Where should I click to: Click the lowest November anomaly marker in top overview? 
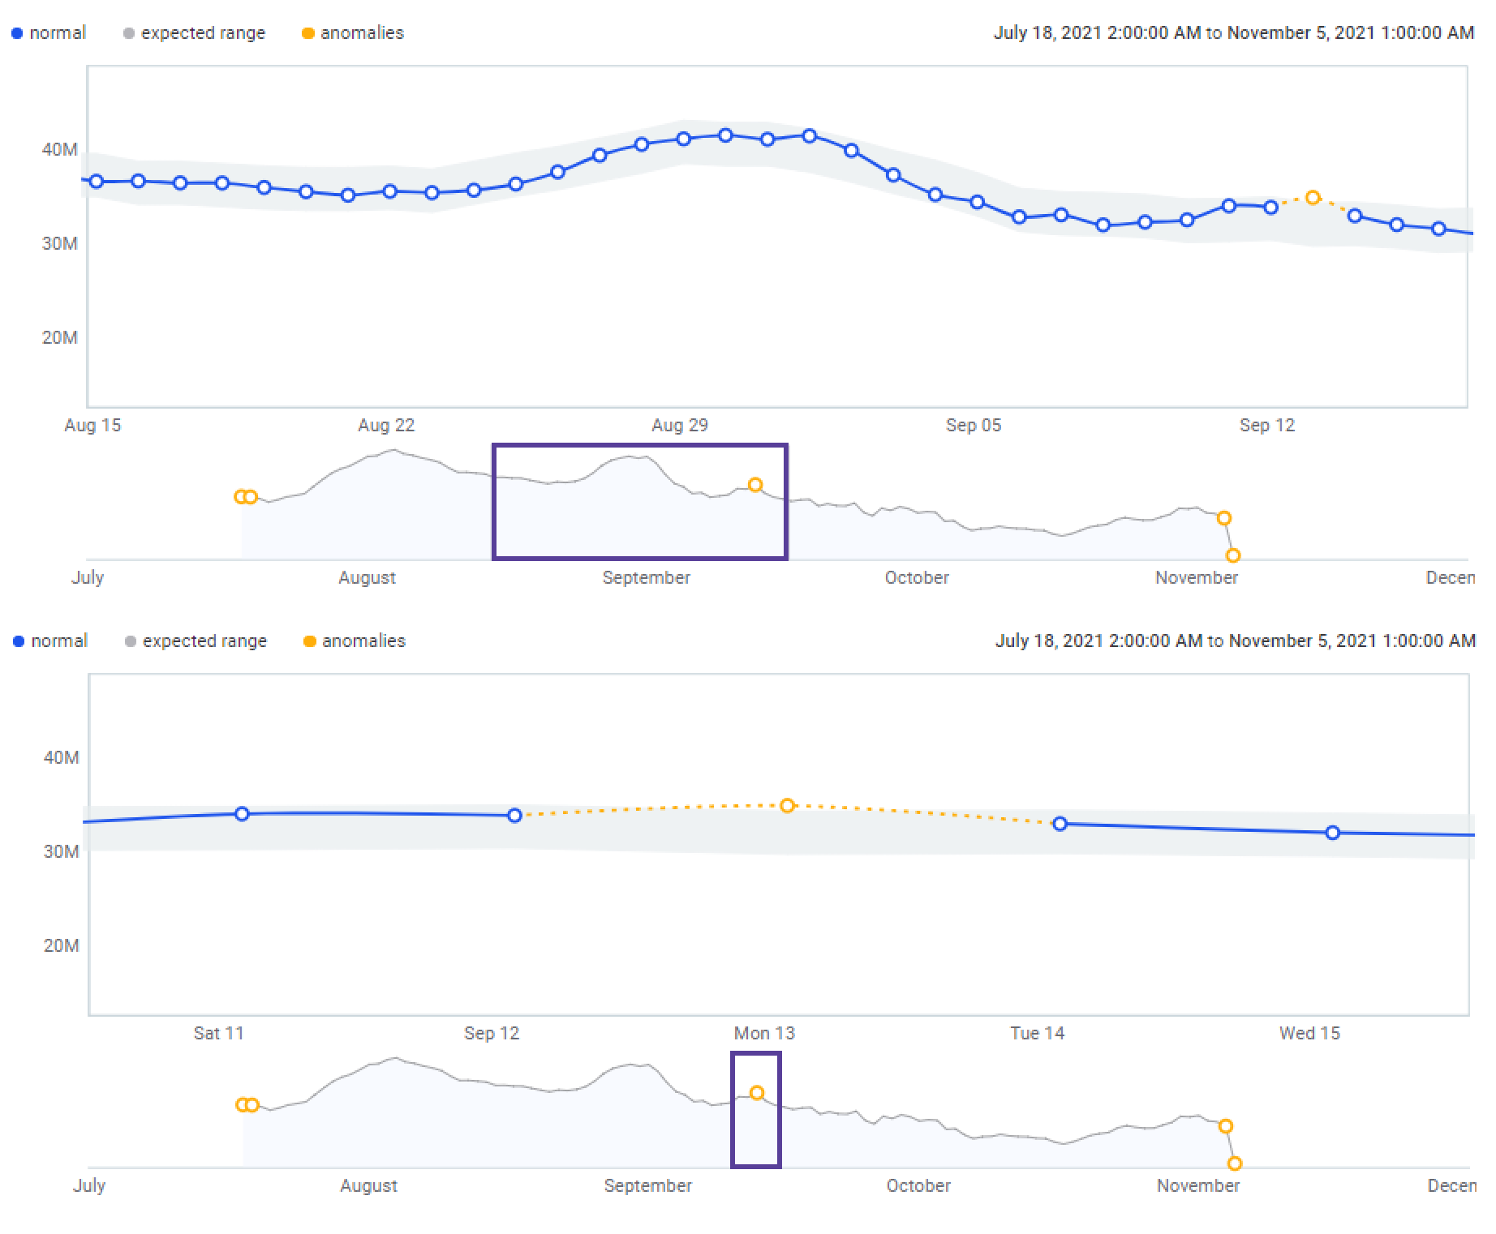(x=1233, y=555)
